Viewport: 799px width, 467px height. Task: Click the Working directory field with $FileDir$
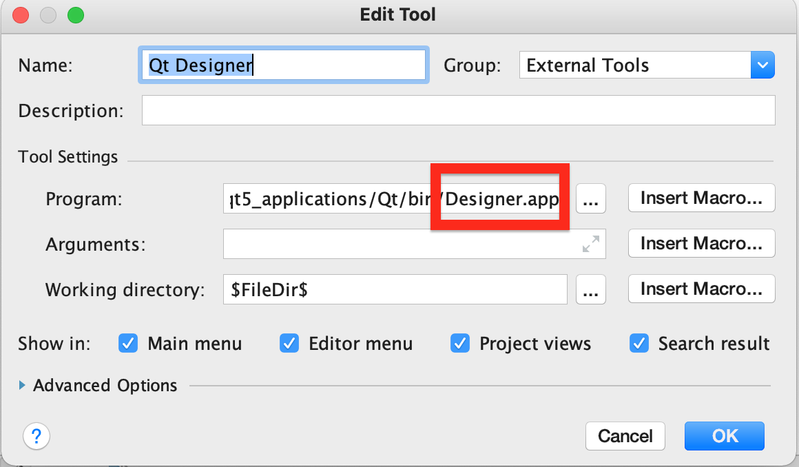pos(395,289)
